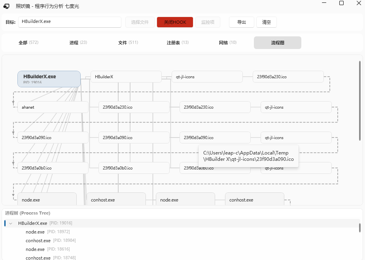365x260 pixels.
Task: Select the 23f90d3a230.ico node in first row
Action: [288, 77]
